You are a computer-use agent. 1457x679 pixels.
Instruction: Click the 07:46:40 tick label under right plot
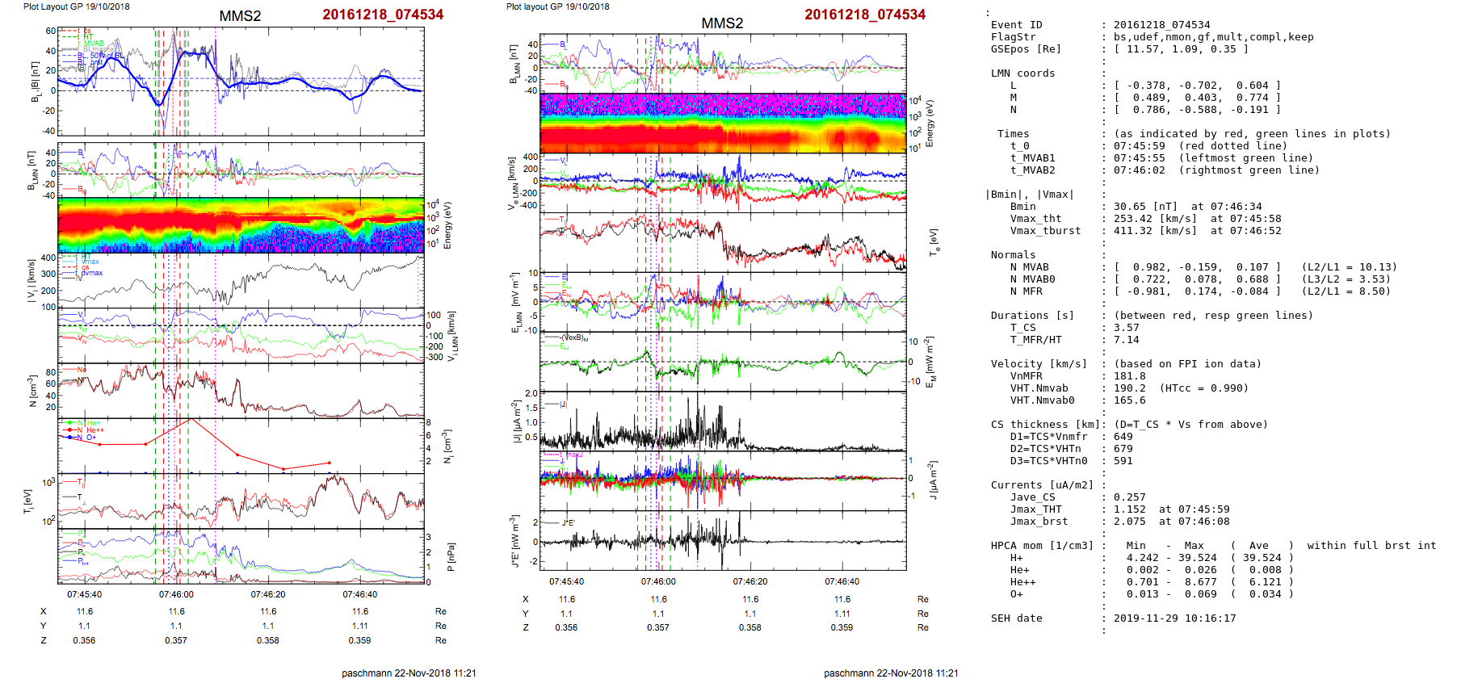point(842,581)
